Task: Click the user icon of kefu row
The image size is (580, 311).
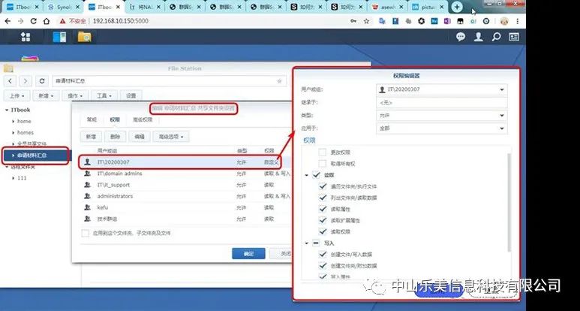Action: pyautogui.click(x=87, y=207)
